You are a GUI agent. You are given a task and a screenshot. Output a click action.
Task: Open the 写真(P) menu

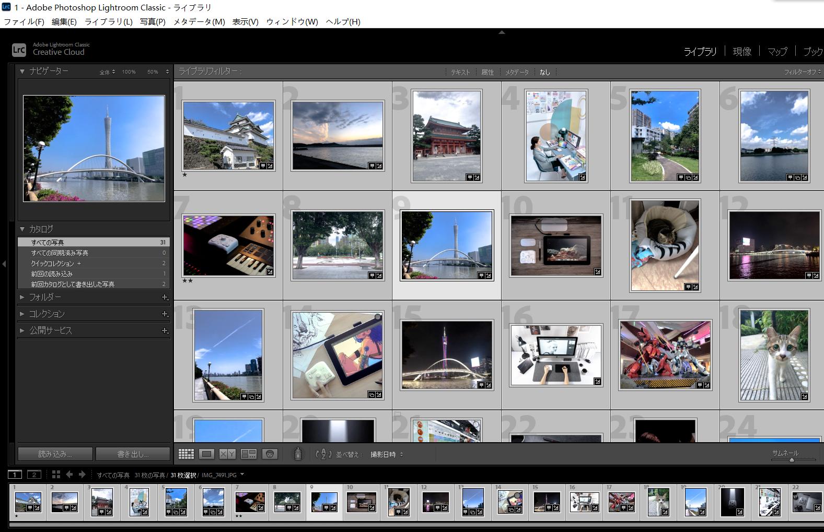(153, 21)
